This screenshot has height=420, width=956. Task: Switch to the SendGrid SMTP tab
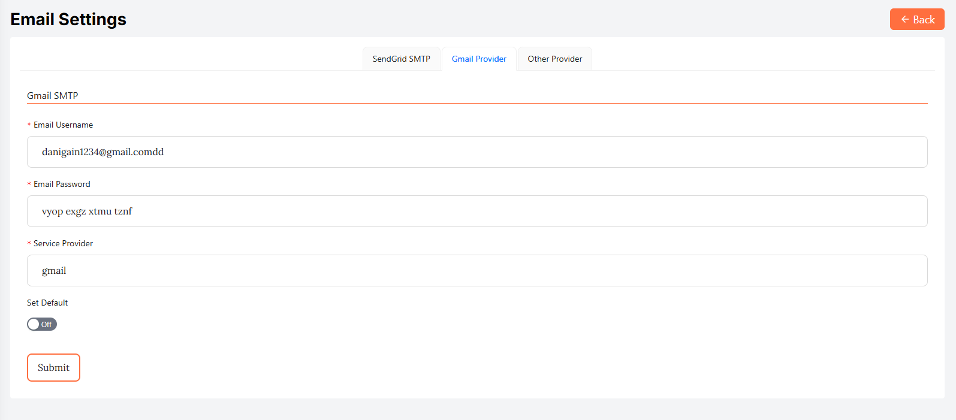pos(401,59)
